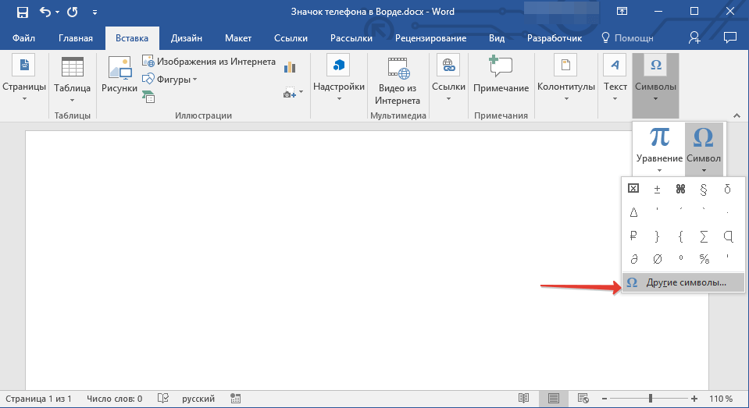Click Изображения из Интернета button
This screenshot has width=749, height=408.
pyautogui.click(x=209, y=62)
